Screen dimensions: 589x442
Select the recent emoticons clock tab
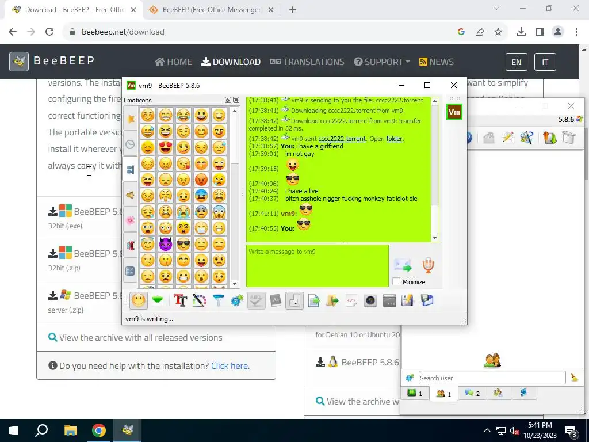point(131,144)
